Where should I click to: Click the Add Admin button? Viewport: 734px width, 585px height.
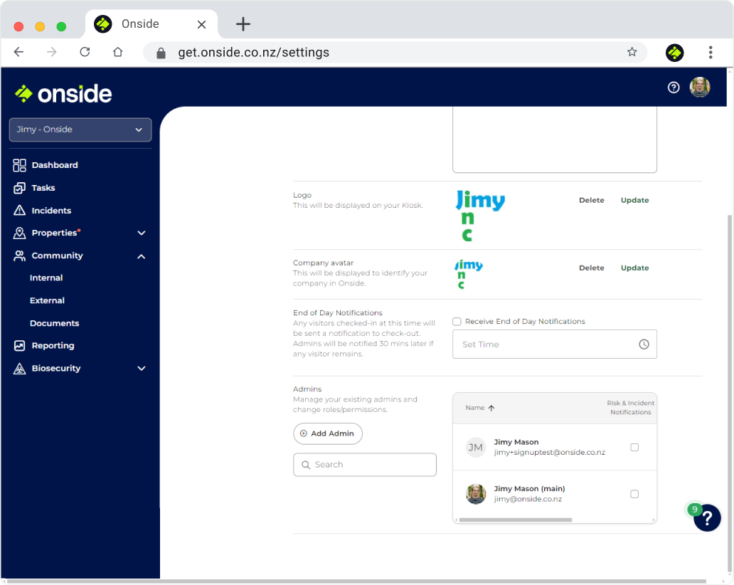pyautogui.click(x=327, y=433)
